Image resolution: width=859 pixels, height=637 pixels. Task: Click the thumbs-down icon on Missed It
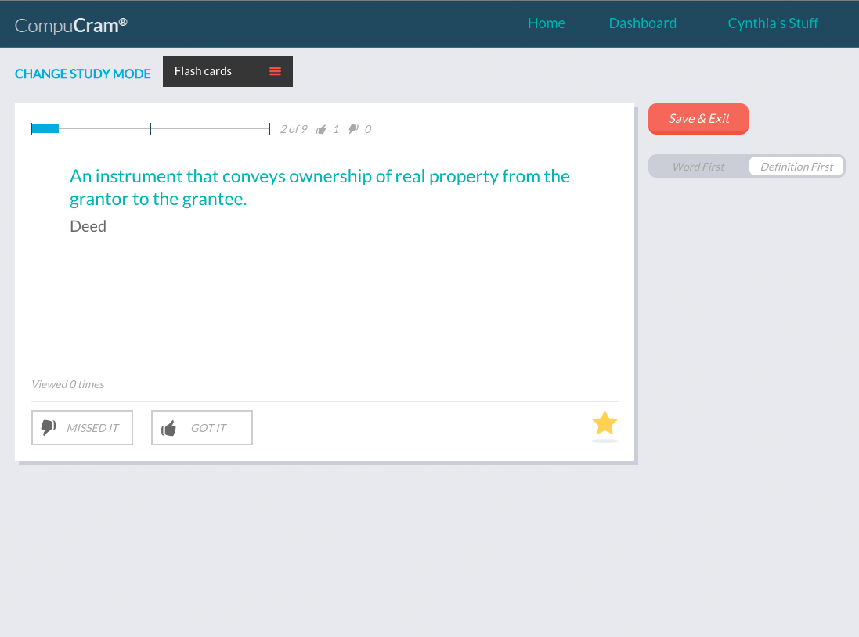tap(49, 427)
